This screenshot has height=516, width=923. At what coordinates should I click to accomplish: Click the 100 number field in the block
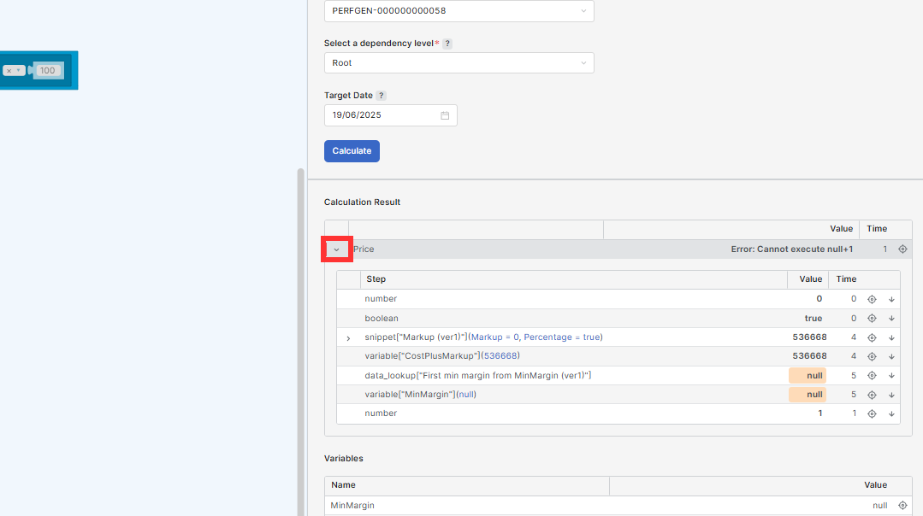pyautogui.click(x=47, y=71)
